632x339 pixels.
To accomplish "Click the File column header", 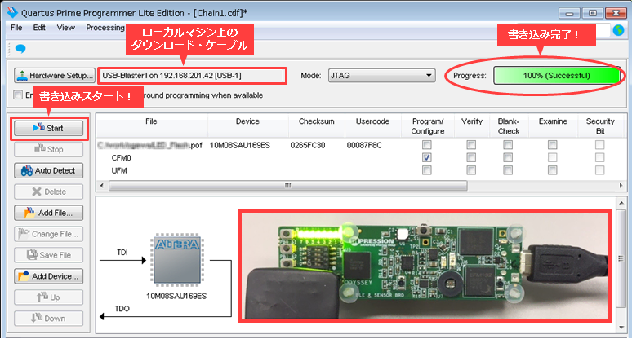I will (x=152, y=125).
